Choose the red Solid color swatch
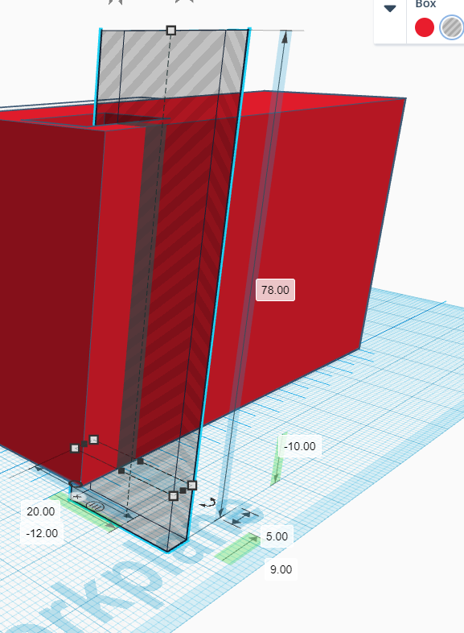The image size is (464, 633). (x=424, y=27)
